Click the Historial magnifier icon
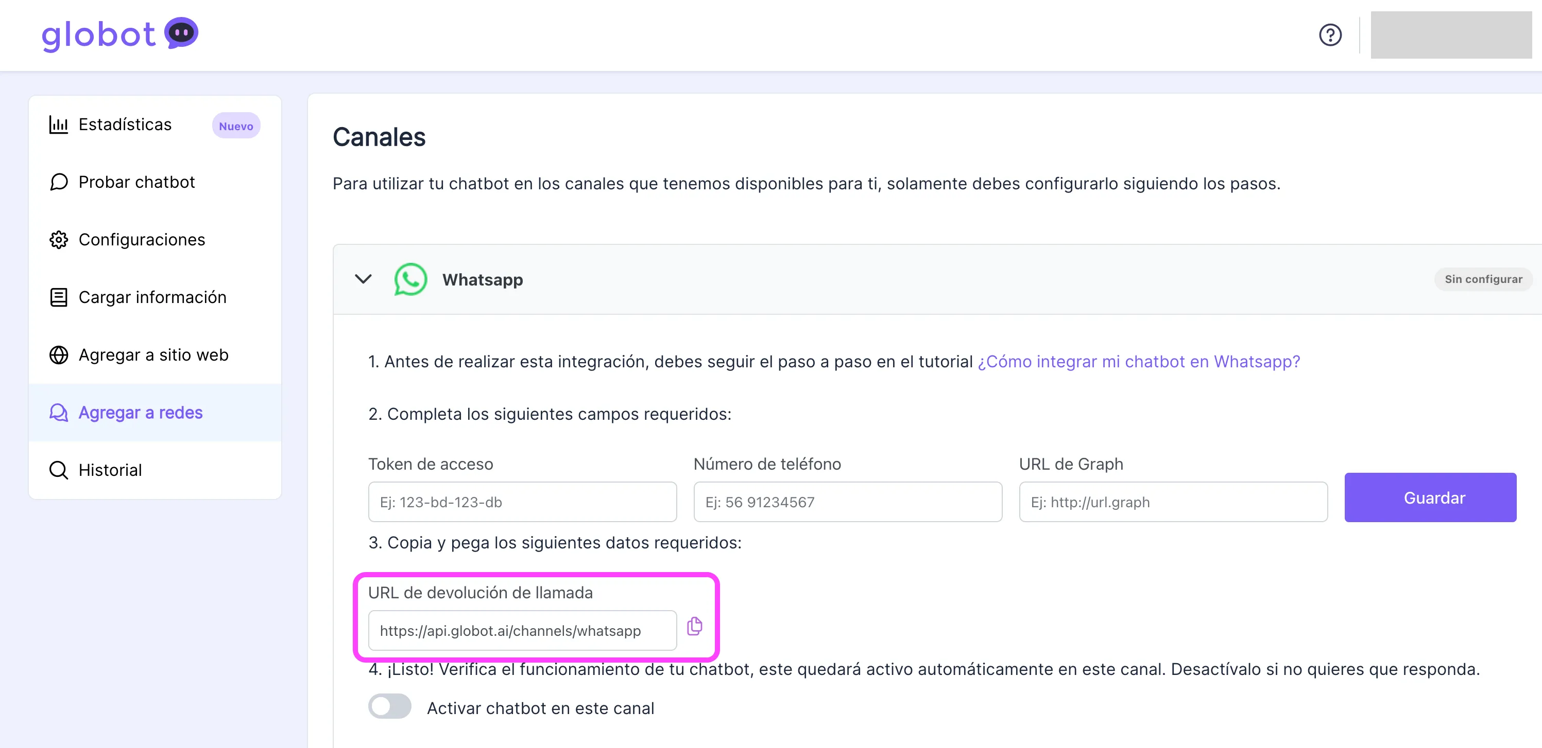1542x748 pixels. 58,469
